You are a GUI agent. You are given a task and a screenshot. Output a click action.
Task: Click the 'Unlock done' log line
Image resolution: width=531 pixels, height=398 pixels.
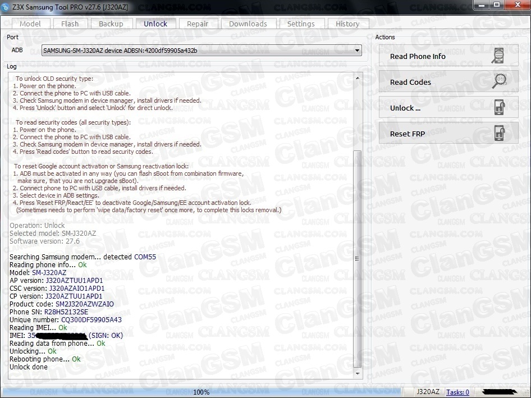tap(29, 367)
